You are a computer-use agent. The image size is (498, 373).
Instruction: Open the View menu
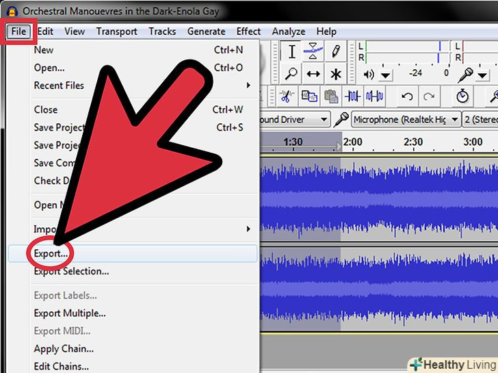(x=75, y=31)
